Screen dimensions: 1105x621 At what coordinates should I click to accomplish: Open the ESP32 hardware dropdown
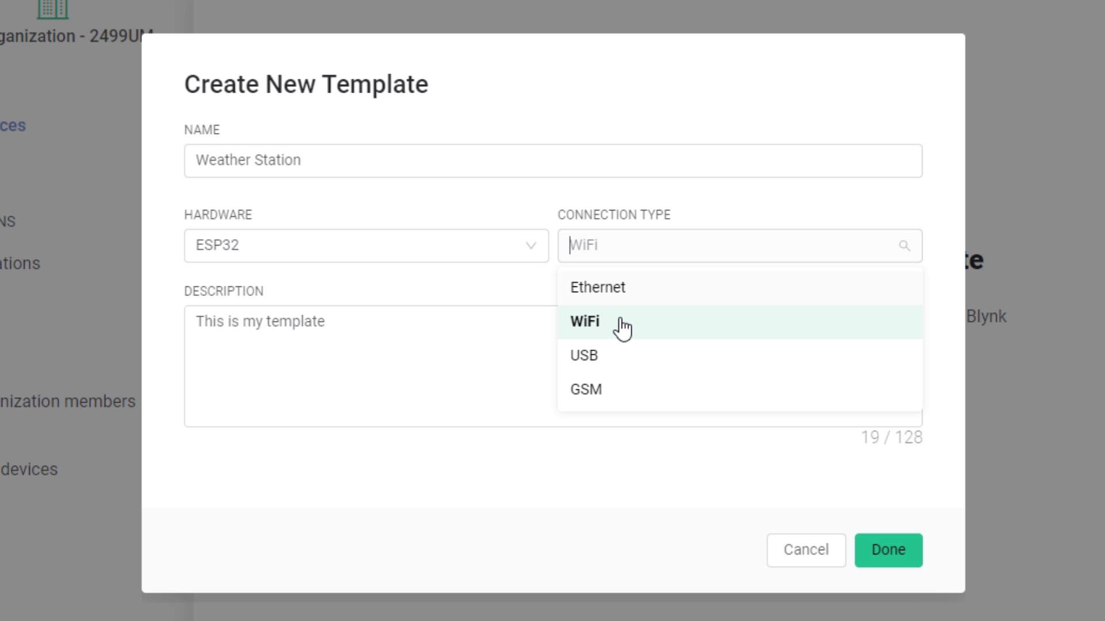coord(365,246)
